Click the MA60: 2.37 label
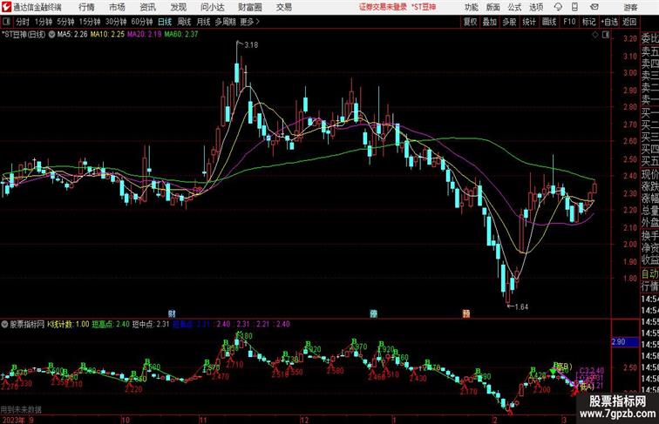This screenshot has height=424, width=659. pos(181,35)
